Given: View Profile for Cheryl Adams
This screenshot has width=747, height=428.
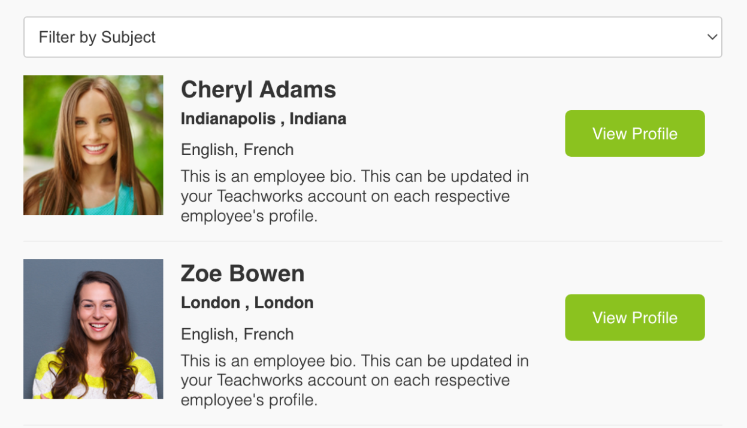Looking at the screenshot, I should 634,133.
